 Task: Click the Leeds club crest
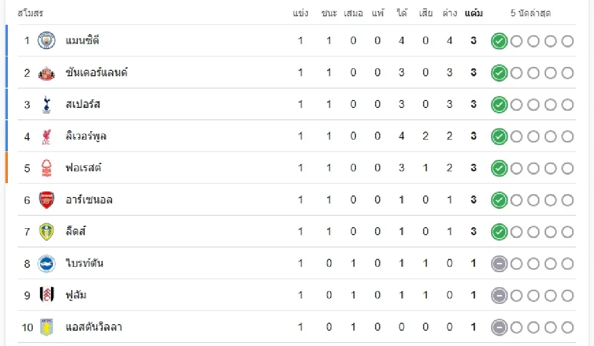click(47, 232)
